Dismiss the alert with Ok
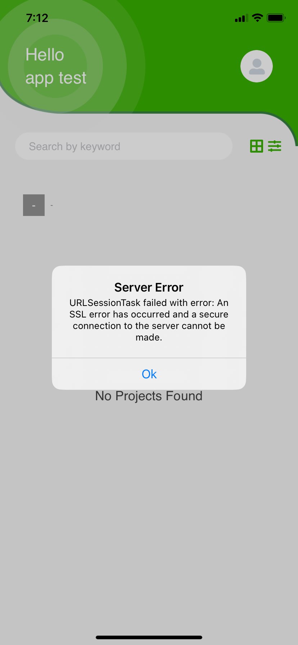298x645 pixels. click(149, 374)
